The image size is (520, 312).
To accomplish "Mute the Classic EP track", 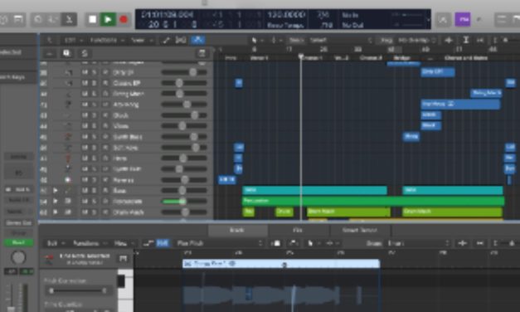I will click(85, 83).
